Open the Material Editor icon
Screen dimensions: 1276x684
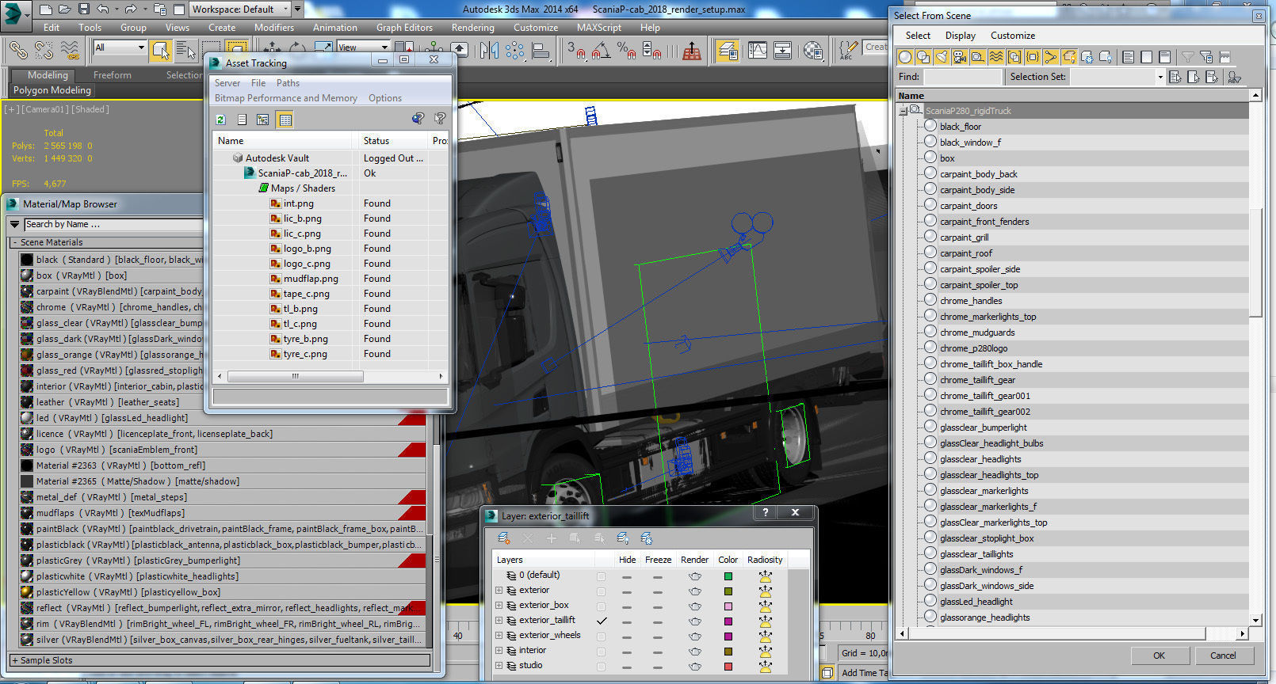click(813, 51)
